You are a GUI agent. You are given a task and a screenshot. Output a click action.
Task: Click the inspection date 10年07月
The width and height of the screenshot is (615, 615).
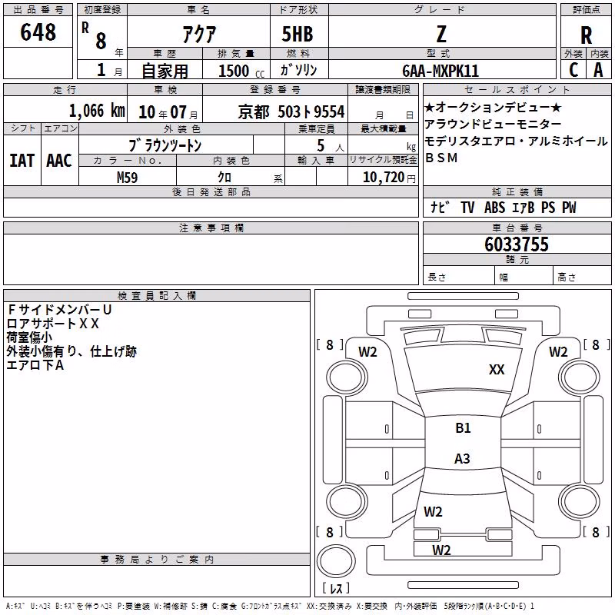pos(168,112)
